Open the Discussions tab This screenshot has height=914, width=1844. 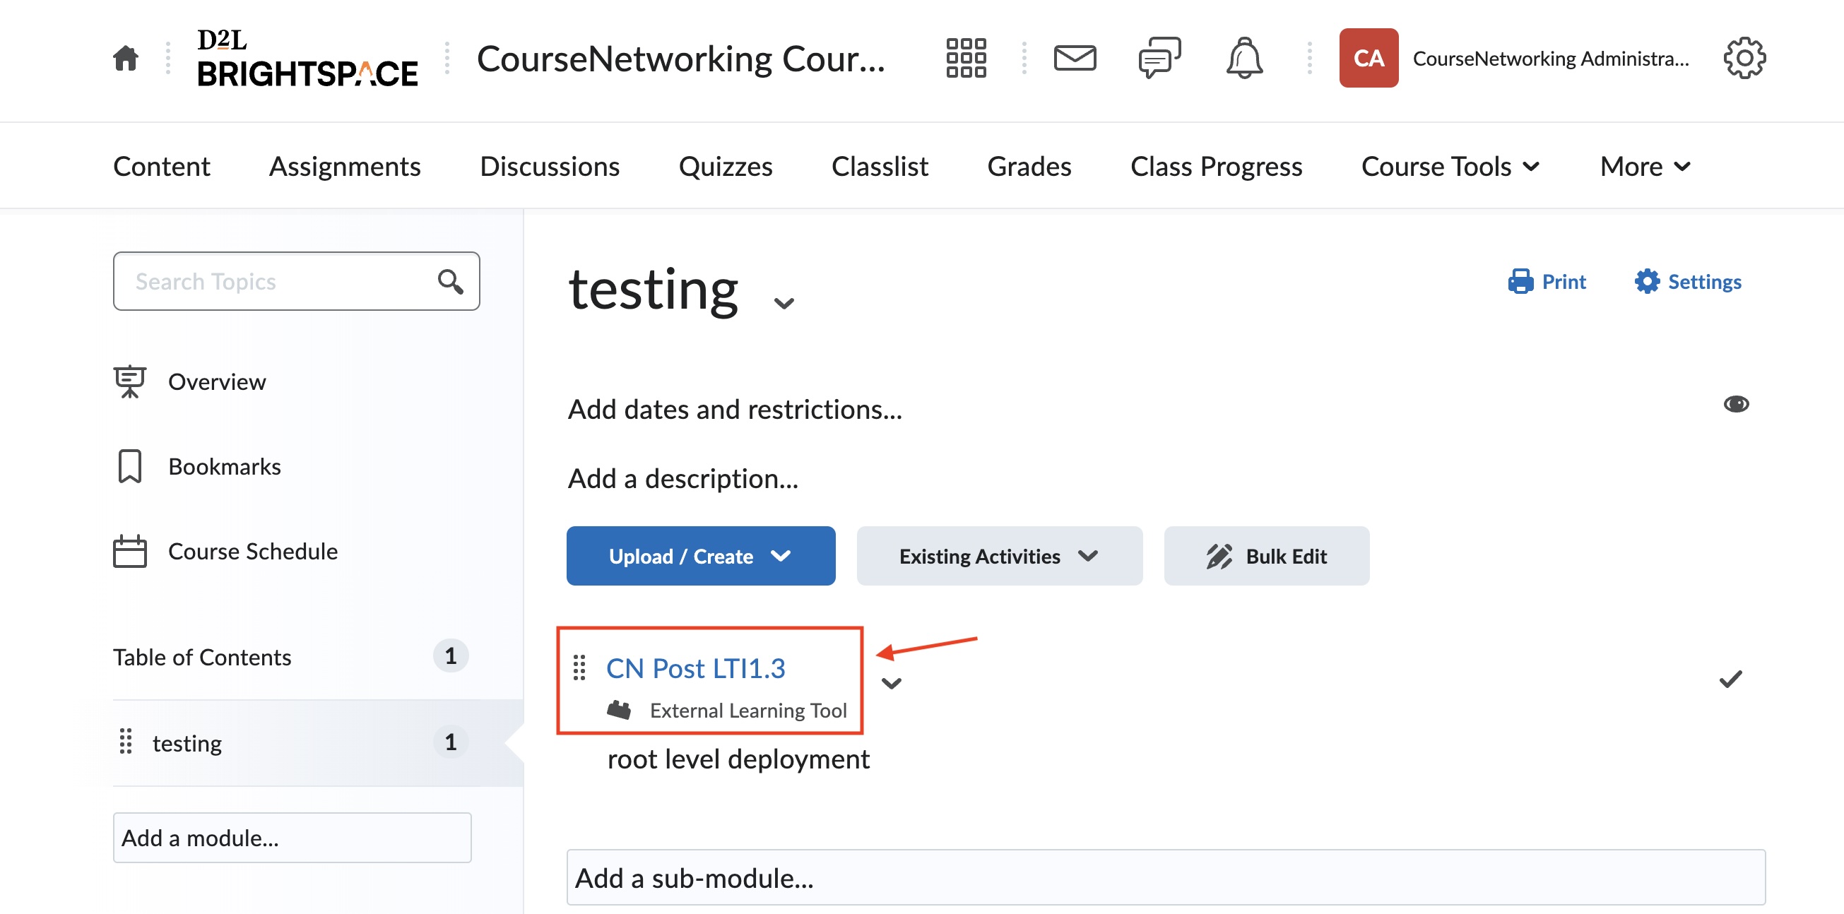pyautogui.click(x=549, y=167)
